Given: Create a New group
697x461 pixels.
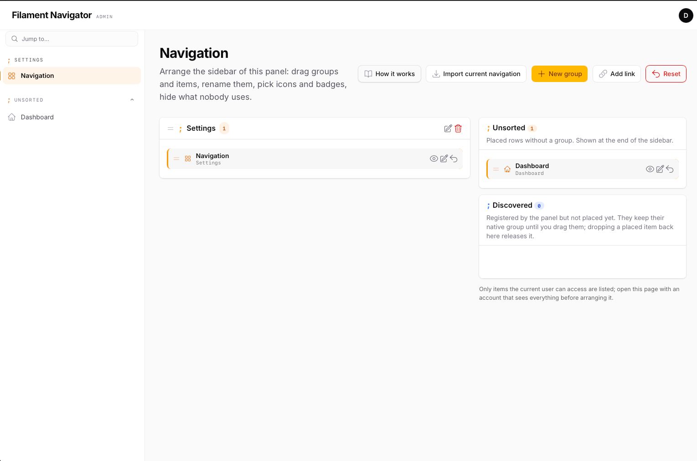Looking at the screenshot, I should pyautogui.click(x=559, y=74).
